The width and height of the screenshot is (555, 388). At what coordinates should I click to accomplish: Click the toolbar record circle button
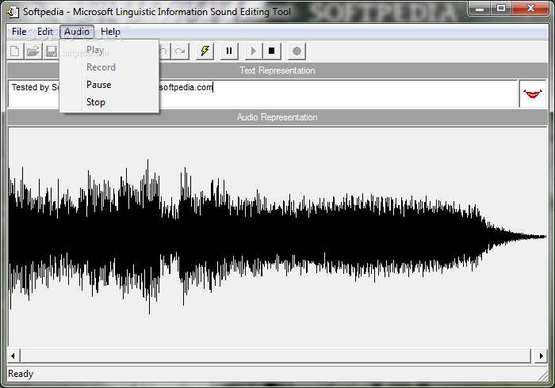coord(297,51)
